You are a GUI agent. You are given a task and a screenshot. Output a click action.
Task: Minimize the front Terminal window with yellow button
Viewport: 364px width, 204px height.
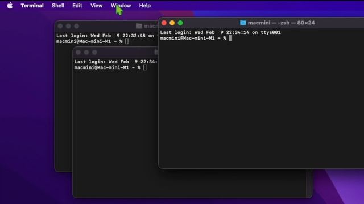(172, 23)
